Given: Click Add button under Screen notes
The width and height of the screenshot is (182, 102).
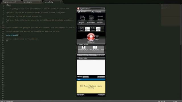Looking at the screenshot, I should [80, 77].
